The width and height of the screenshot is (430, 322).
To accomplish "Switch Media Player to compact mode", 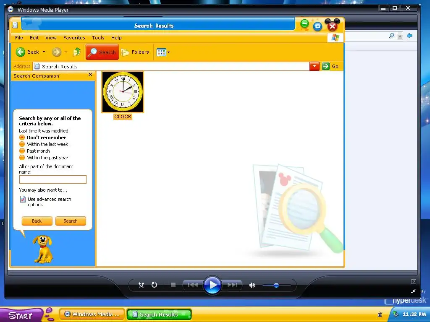I will tap(414, 291).
